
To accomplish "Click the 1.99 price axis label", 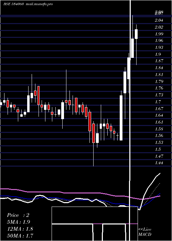I will click(x=159, y=34).
